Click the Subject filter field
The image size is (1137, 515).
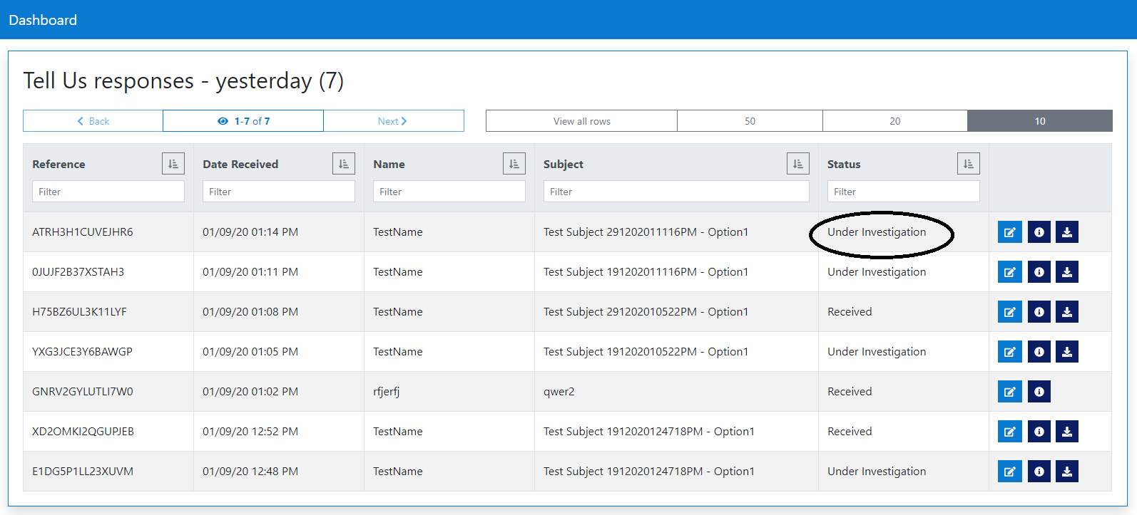[675, 192]
